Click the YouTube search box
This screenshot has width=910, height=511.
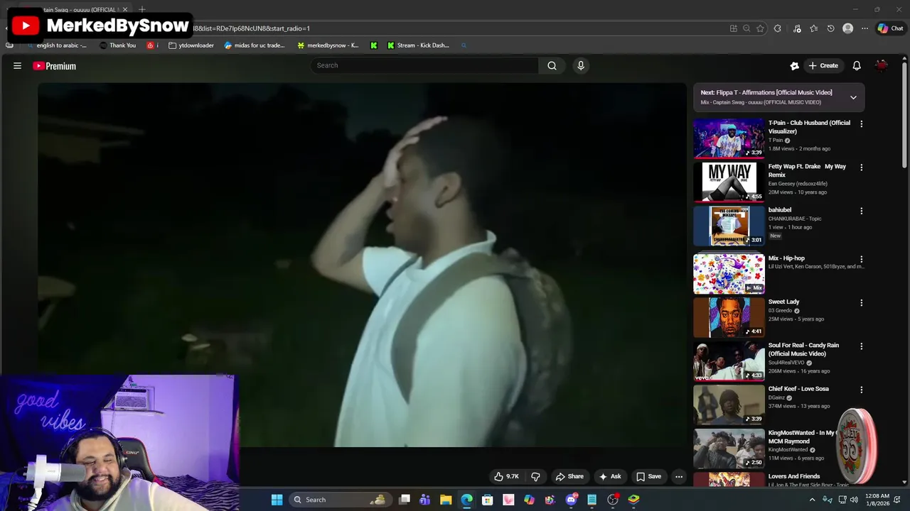coord(424,65)
